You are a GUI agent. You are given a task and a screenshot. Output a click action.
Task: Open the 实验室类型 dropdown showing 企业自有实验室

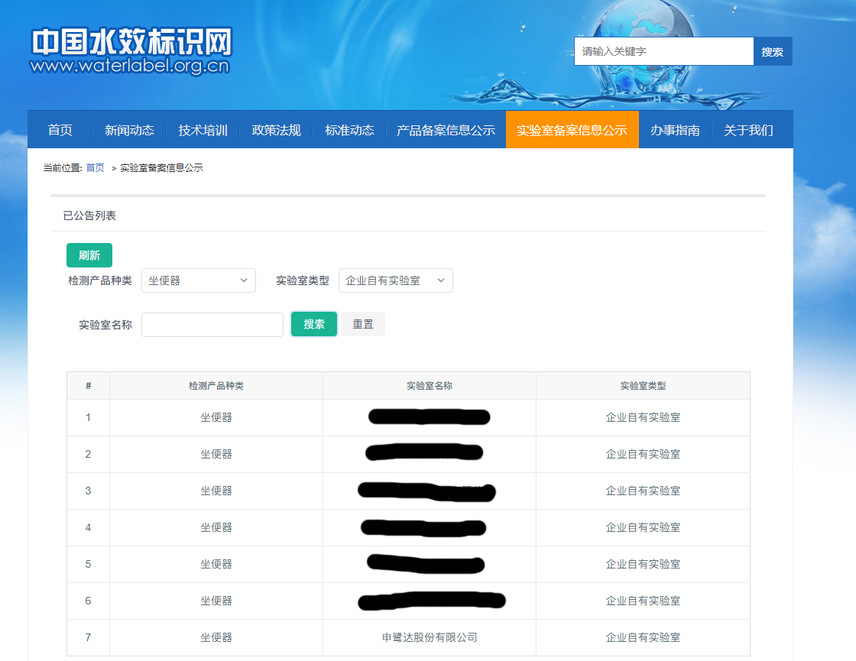pos(395,280)
